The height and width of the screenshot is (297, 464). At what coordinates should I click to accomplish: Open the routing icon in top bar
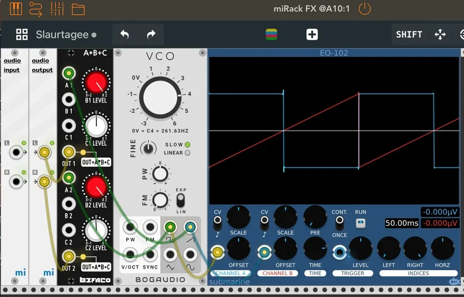click(36, 9)
